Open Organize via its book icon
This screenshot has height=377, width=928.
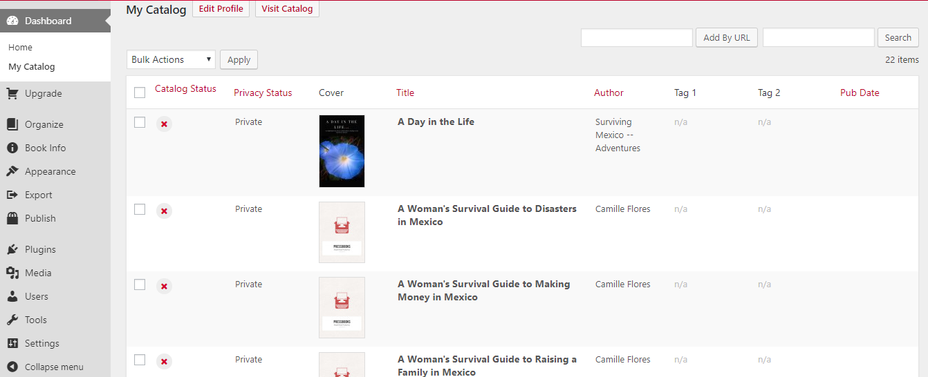tap(12, 125)
